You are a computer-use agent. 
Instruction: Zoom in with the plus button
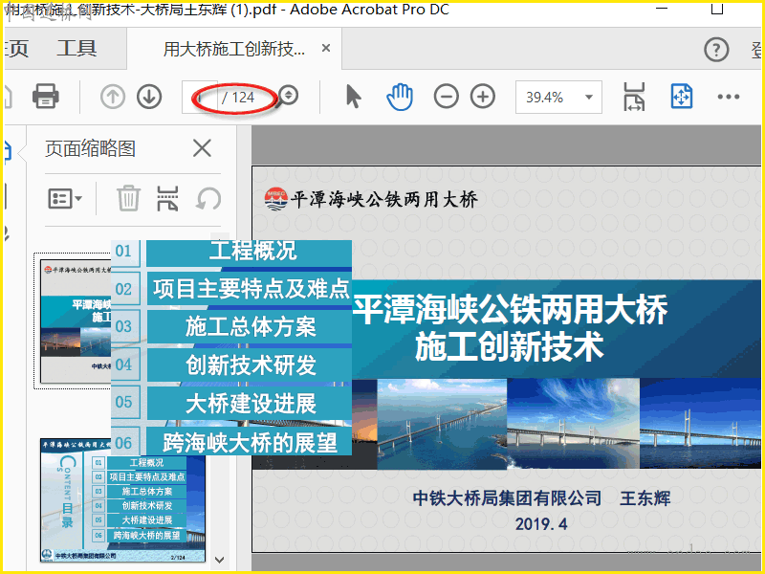coord(483,97)
